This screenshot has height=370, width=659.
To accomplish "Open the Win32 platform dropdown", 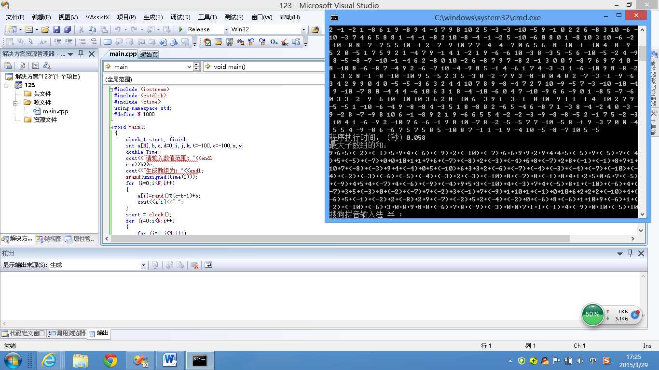I will click(x=303, y=29).
